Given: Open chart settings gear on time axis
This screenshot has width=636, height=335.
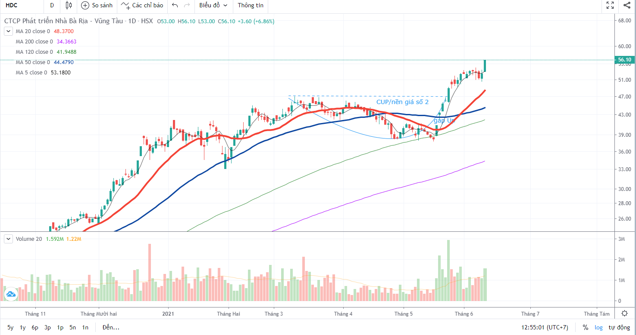Looking at the screenshot, I should pos(624,313).
